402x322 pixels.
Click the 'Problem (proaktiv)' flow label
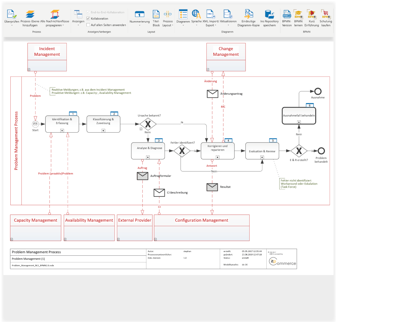point(50,173)
